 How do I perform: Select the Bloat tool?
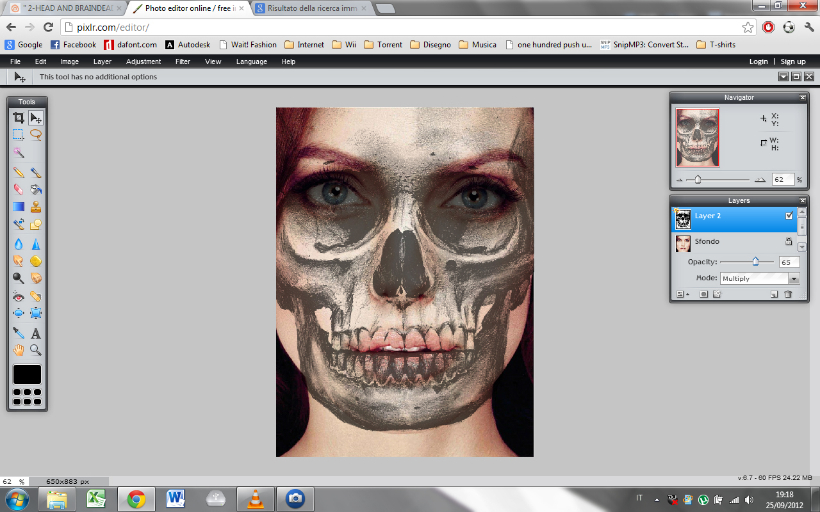19,314
